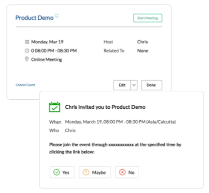Open the Product Demo event title
Viewport: 209px width, 193px height.
34,18
